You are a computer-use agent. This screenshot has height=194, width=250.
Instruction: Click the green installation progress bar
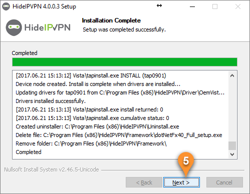point(125,62)
